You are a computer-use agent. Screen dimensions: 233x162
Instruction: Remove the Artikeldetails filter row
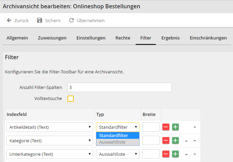click(166, 127)
